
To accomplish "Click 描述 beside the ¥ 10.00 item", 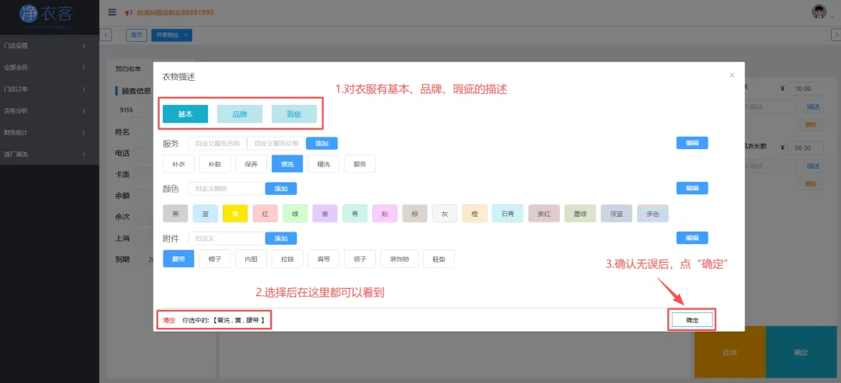I will [813, 106].
